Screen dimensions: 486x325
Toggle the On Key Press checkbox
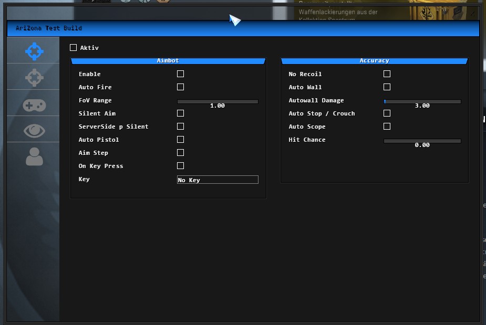pos(180,166)
